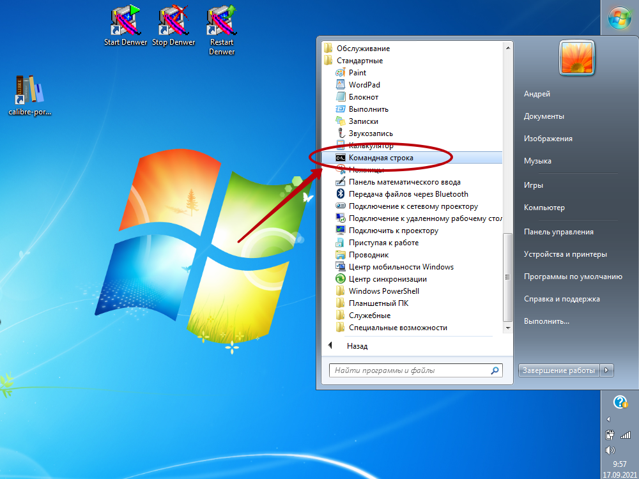
Task: Launch WordPad from the programs list
Action: point(364,85)
